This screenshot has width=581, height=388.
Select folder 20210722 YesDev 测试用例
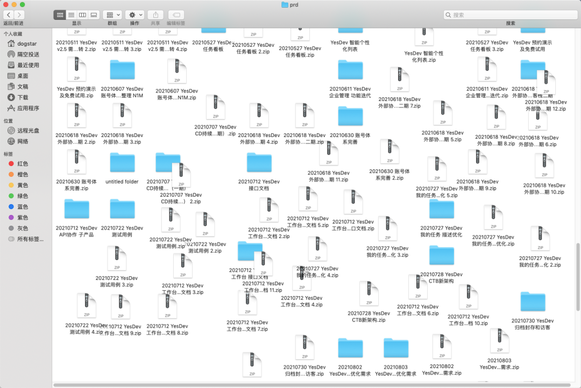122,210
